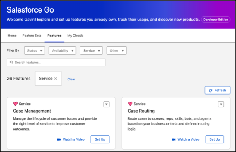
Task: Remove the Service filter chip via X
Action: coord(55,79)
